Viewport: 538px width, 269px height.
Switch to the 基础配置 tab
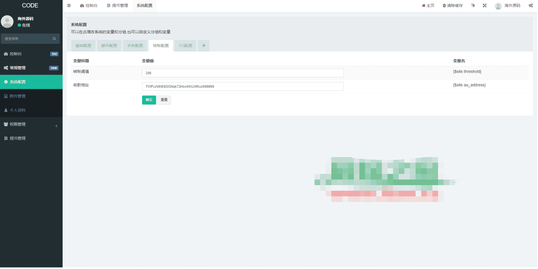click(83, 46)
